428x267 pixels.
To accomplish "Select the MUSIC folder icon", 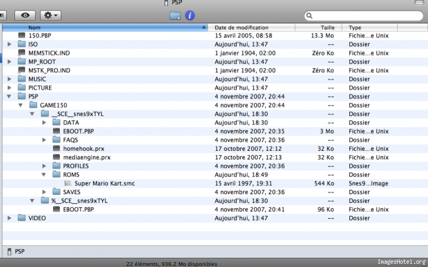I will [21, 79].
